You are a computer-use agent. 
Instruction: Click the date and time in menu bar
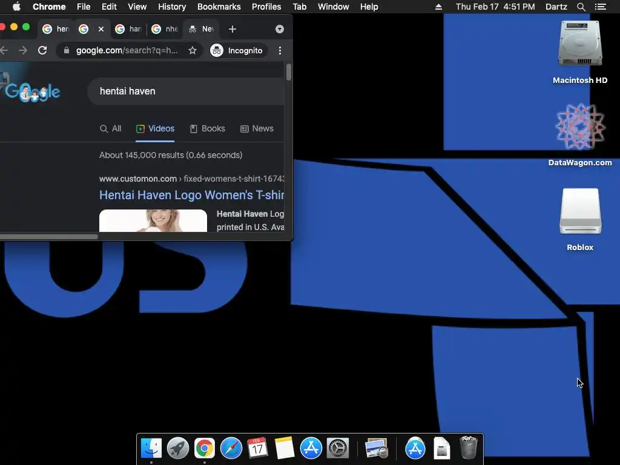pyautogui.click(x=495, y=7)
